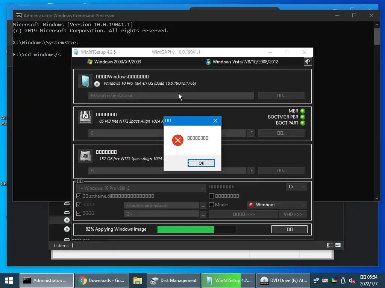
Task: Click the red error icon in dialog
Action: (x=178, y=140)
